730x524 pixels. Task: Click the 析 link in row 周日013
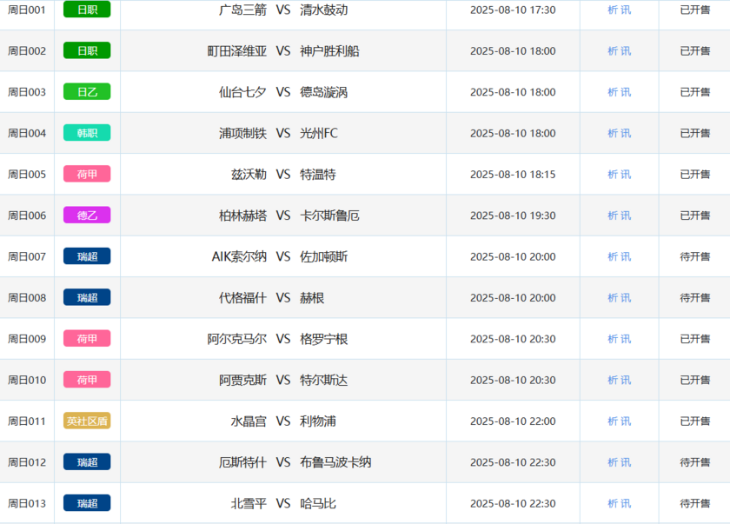(613, 503)
